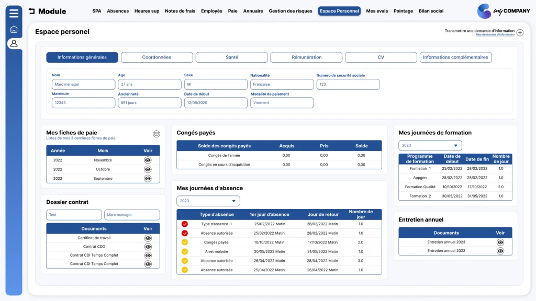Click the yellow status circle for Congés payés
This screenshot has width=536, height=301.
tap(185, 242)
